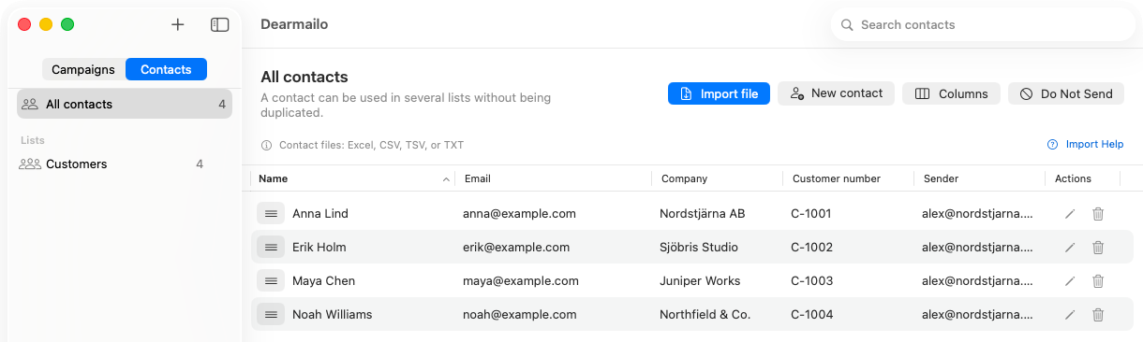This screenshot has height=342, width=1143.
Task: Select the name Noah Williams
Action: 333,314
